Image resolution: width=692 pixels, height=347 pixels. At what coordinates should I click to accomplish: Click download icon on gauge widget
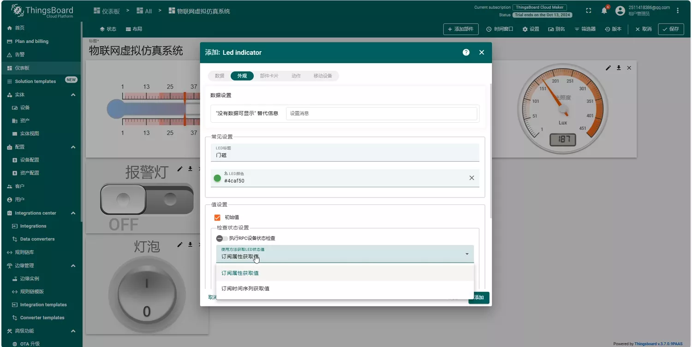(619, 68)
